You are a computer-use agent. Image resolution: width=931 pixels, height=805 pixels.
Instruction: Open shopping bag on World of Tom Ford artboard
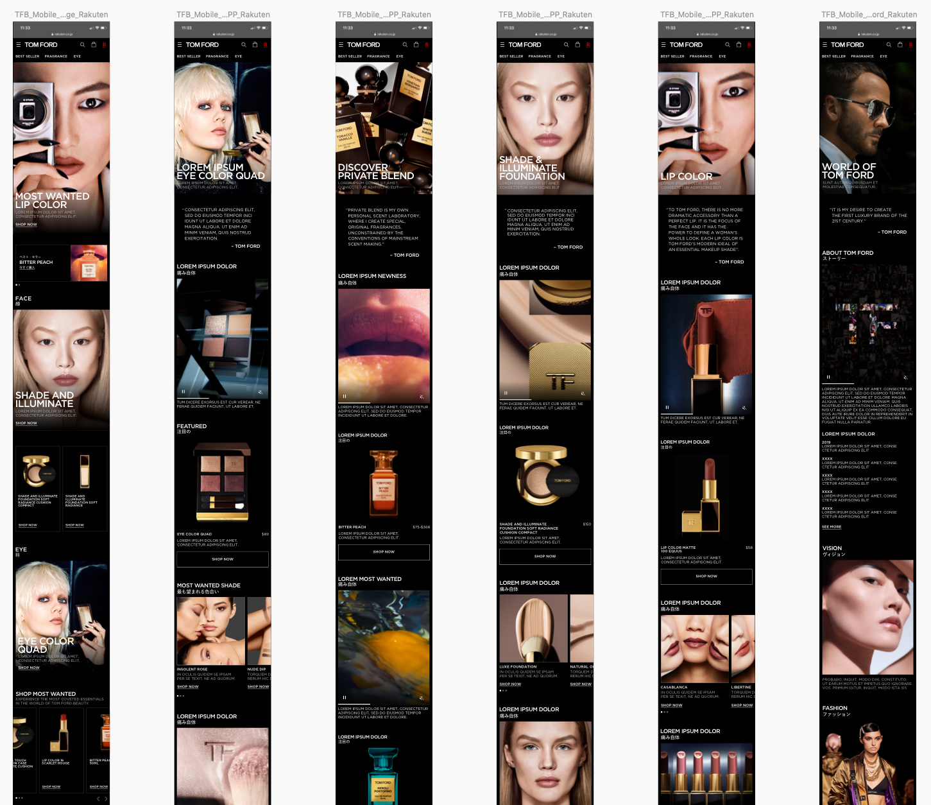[x=900, y=45]
